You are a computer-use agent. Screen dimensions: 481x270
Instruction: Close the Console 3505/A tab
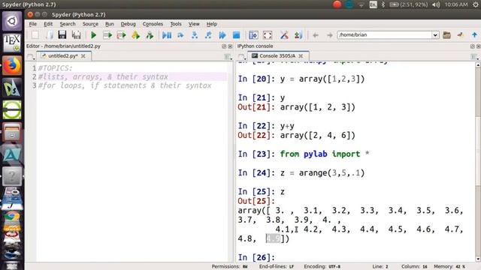pyautogui.click(x=301, y=56)
